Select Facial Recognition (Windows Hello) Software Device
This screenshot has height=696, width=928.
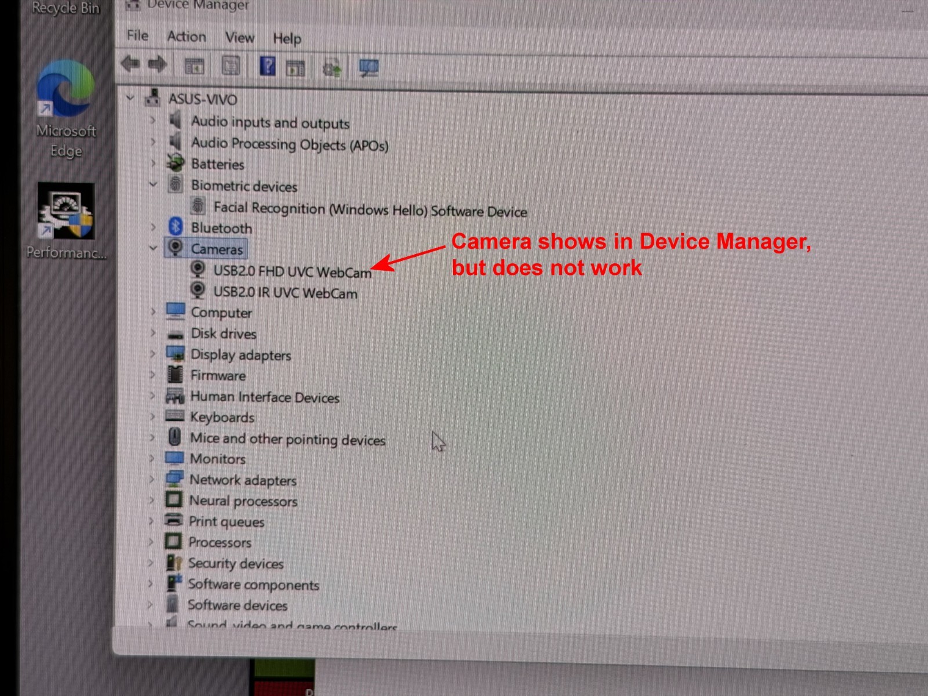[370, 209]
